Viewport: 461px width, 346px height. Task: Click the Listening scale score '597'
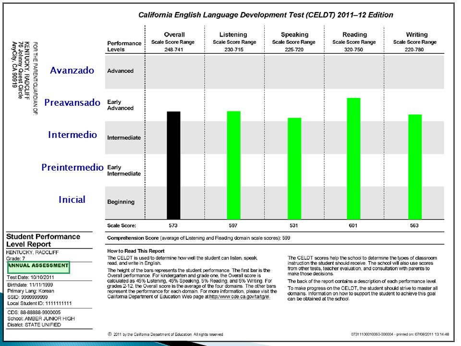pos(233,225)
